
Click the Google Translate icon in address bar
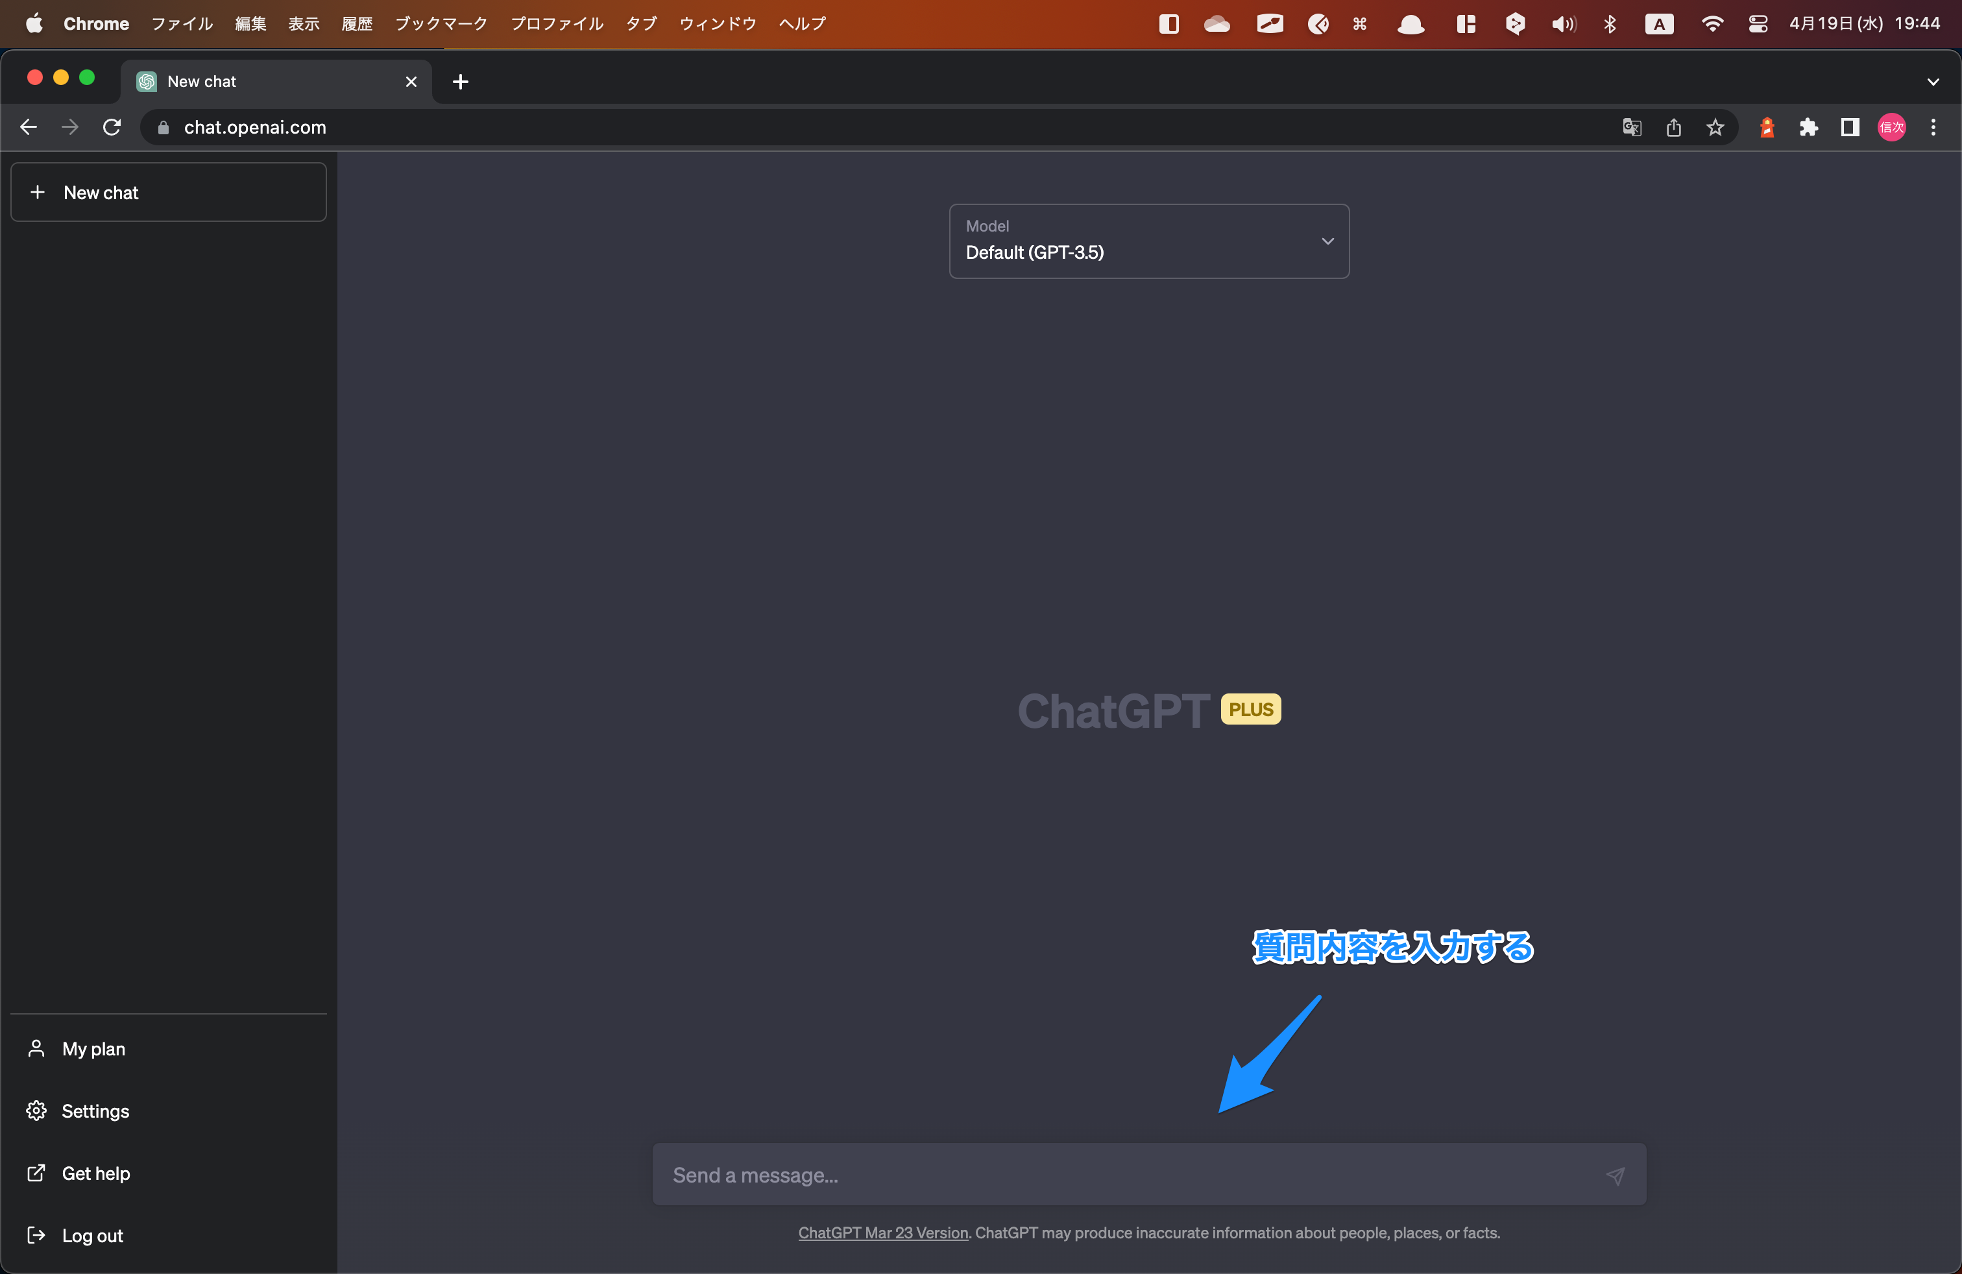[x=1631, y=128]
